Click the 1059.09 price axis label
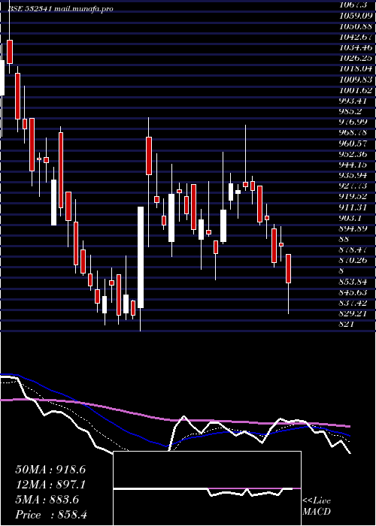This screenshot has height=526, width=376. [357, 16]
